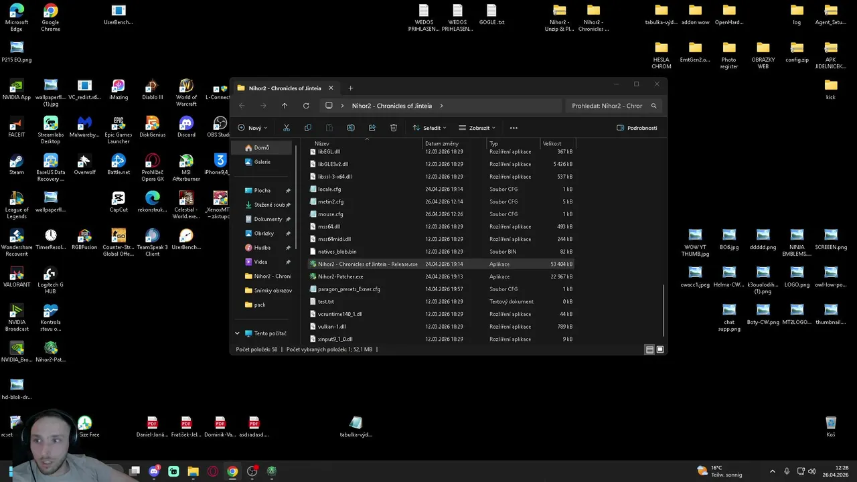Open Google Chrome from the taskbar
Screen dimensions: 857x482
[232, 471]
